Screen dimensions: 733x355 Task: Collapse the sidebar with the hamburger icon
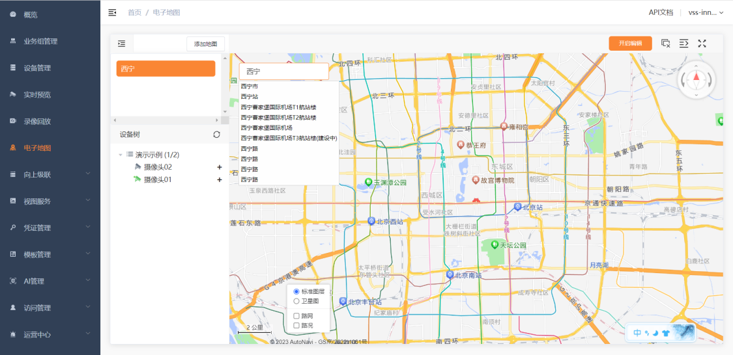coord(112,12)
